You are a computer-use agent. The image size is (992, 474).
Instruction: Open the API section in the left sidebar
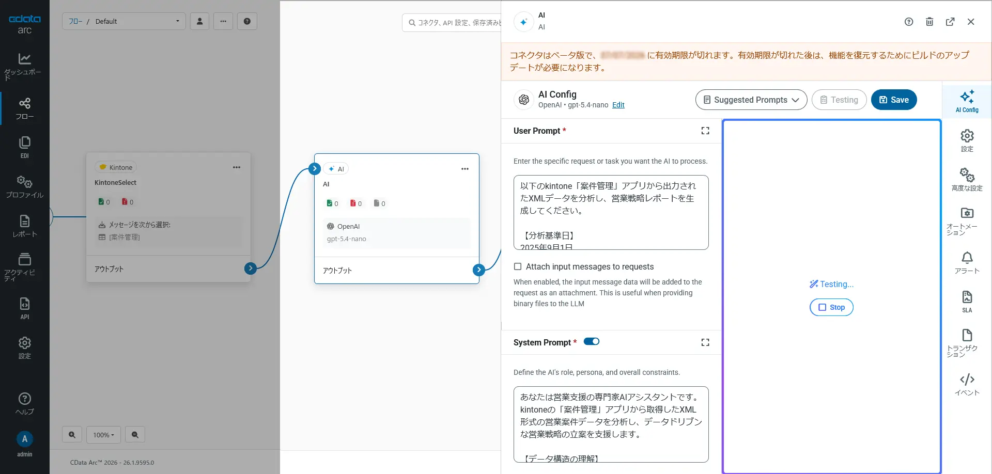click(24, 307)
